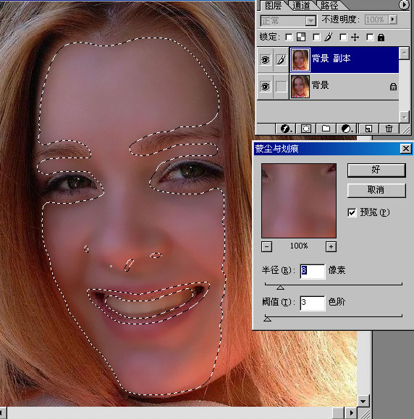Cancel the filter with 取消 button
Image resolution: width=414 pixels, height=419 pixels.
tap(376, 190)
